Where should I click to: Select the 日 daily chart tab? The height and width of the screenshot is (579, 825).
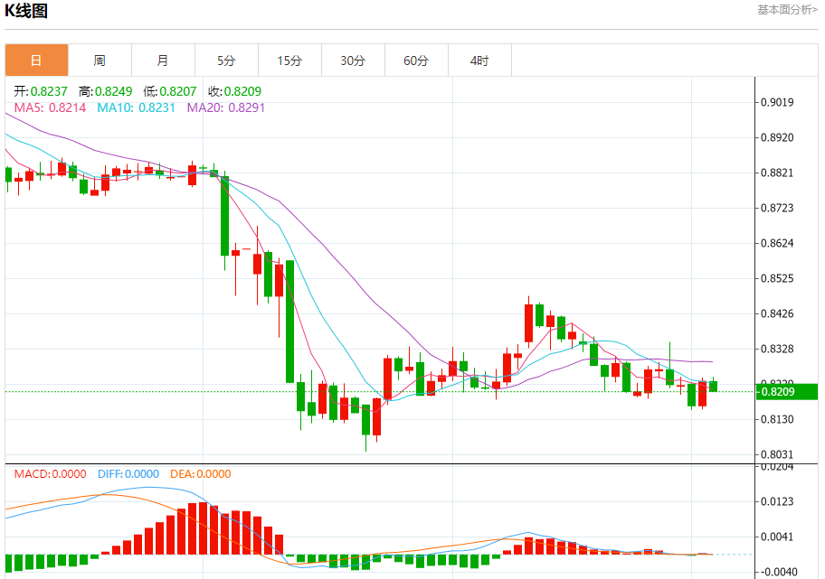[37, 61]
